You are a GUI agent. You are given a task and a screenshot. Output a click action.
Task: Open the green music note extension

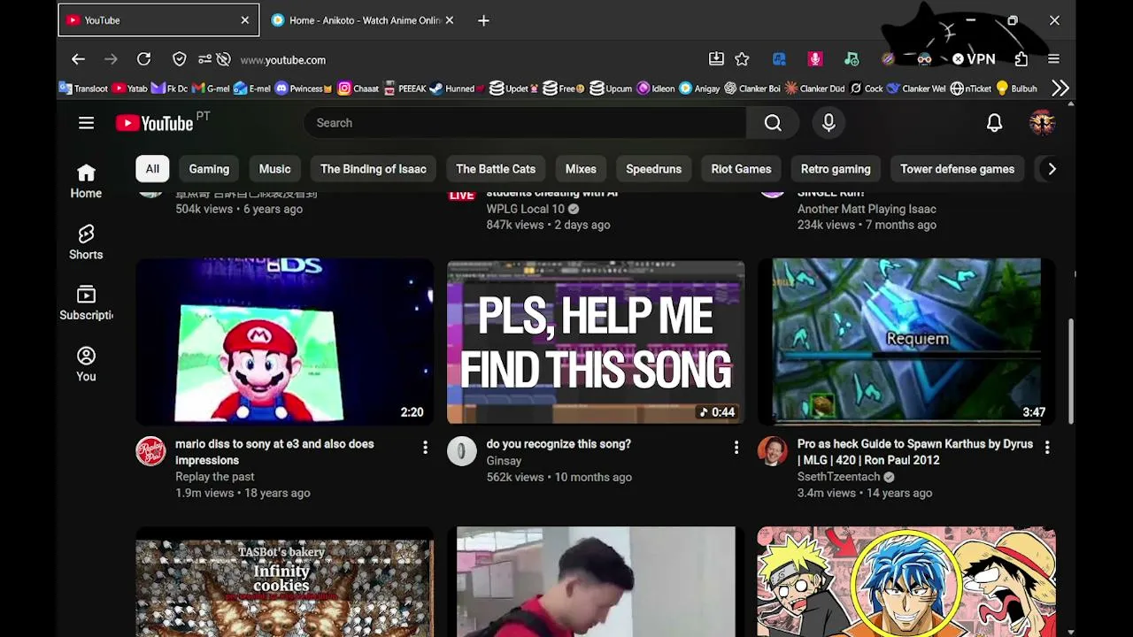pos(852,59)
